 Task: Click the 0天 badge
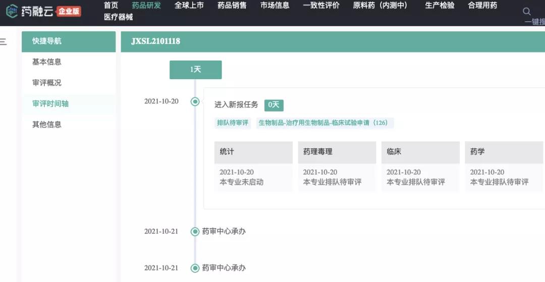pyautogui.click(x=274, y=105)
